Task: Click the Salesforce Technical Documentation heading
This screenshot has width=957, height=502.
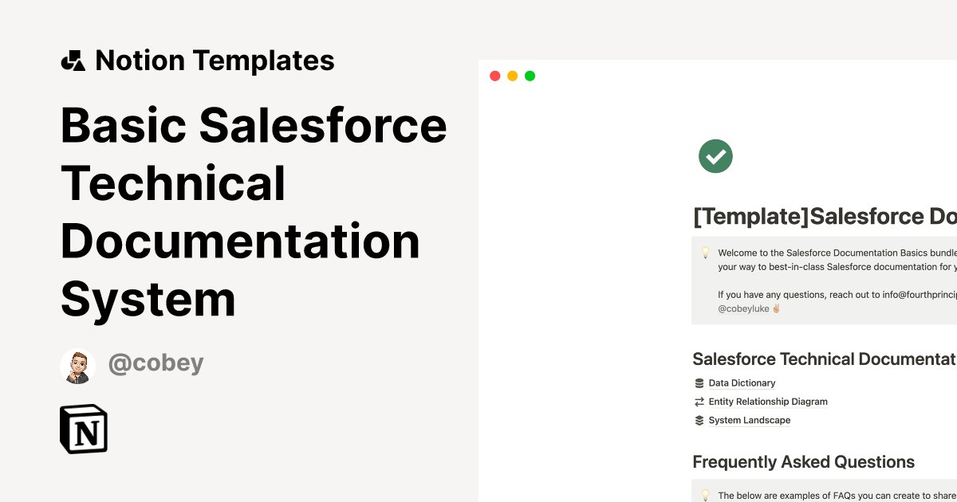Action: (x=821, y=359)
